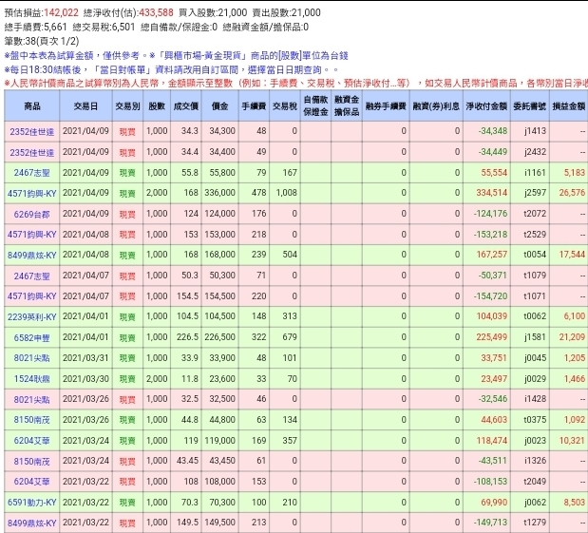Screen dimensions: 588x533
Task: Open stock link 8021尖點 dated 2021/03/31
Action: coord(32,358)
